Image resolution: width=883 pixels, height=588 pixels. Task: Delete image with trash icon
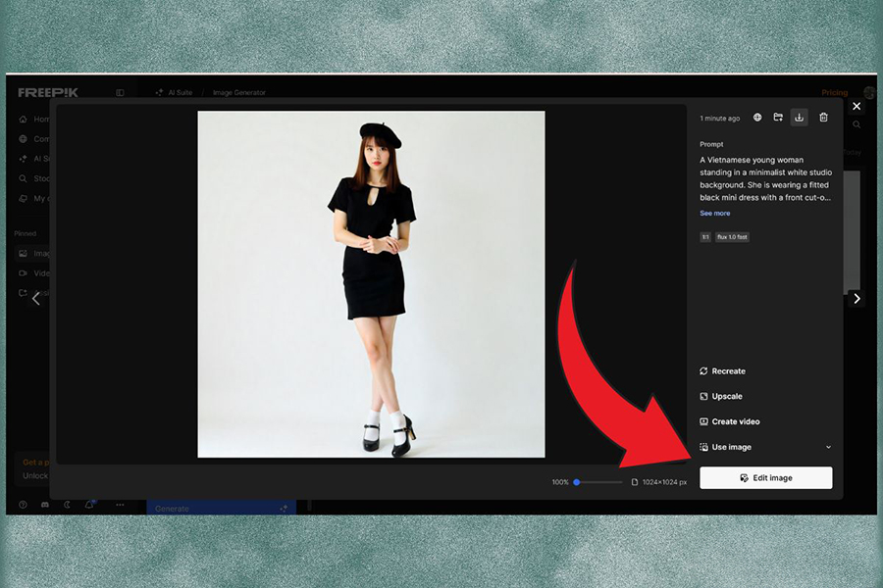click(823, 117)
